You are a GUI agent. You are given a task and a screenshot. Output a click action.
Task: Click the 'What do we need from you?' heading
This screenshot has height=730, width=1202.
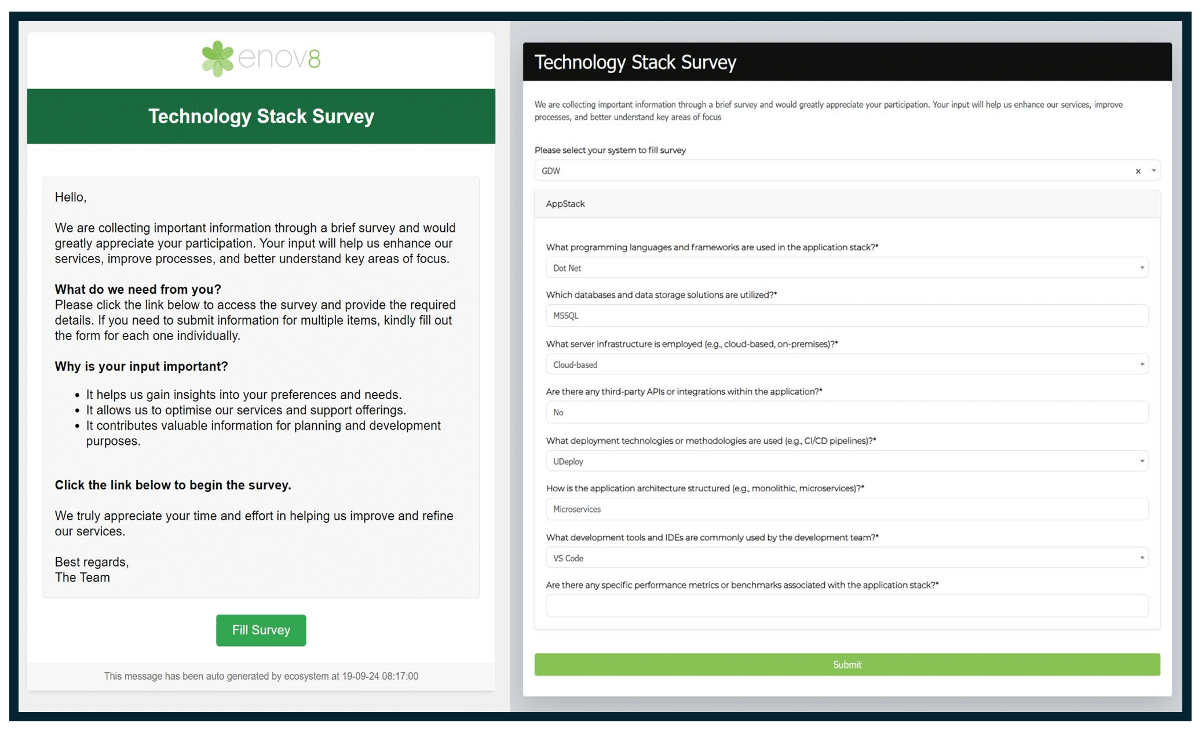[x=138, y=289]
